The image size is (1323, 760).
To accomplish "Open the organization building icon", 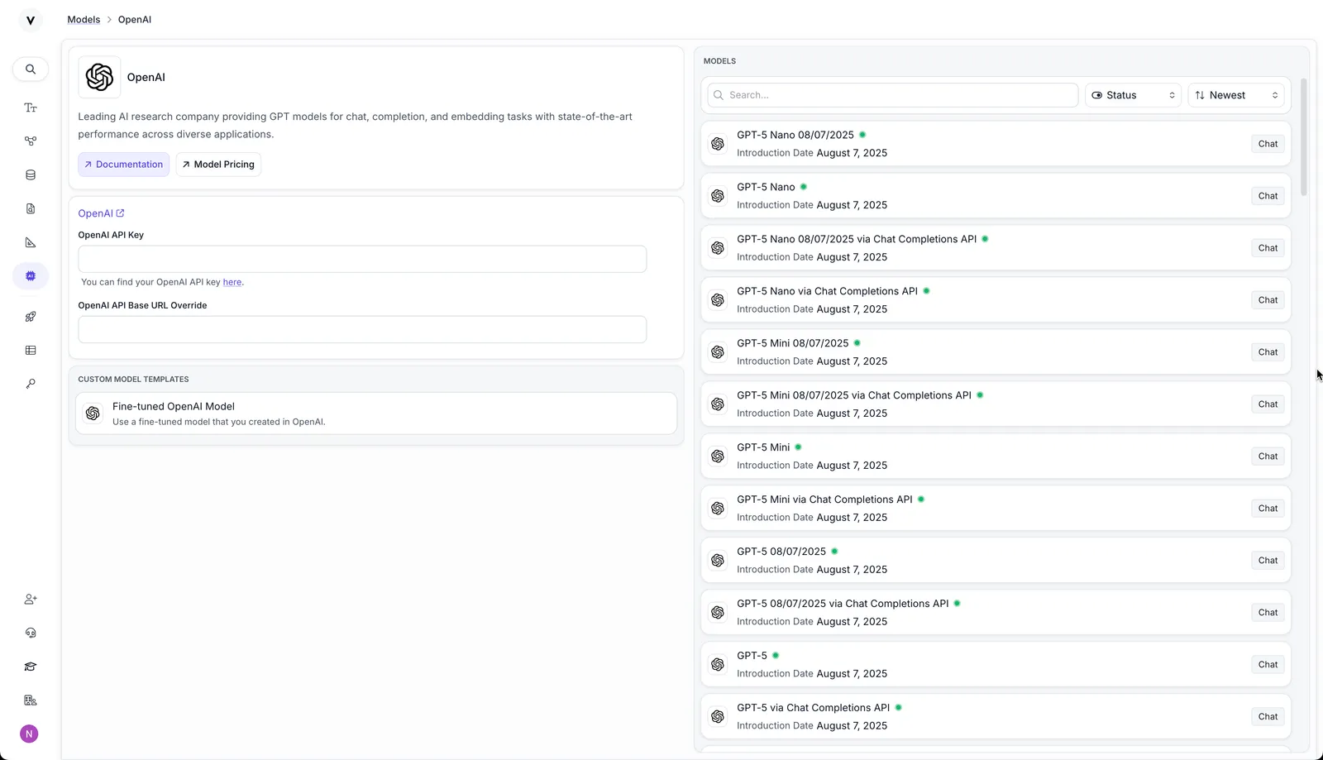I will [31, 700].
